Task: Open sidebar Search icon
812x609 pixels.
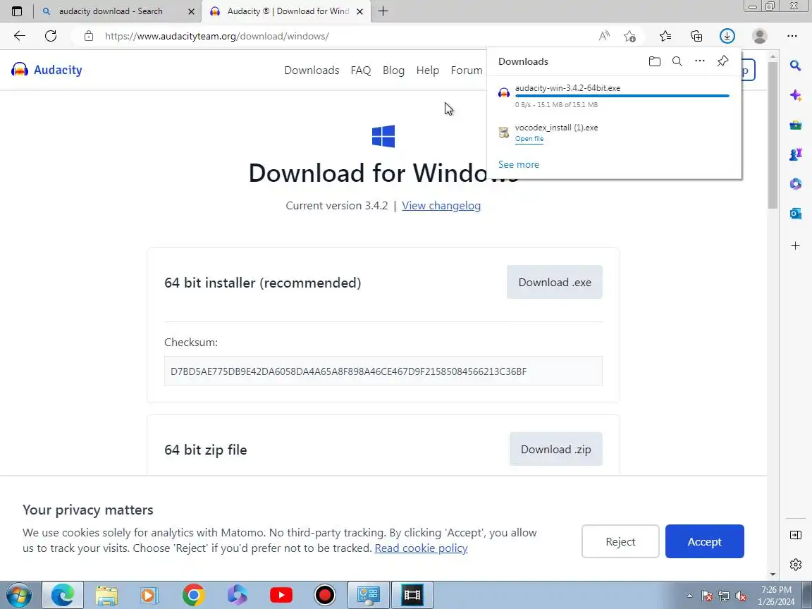Action: tap(795, 66)
